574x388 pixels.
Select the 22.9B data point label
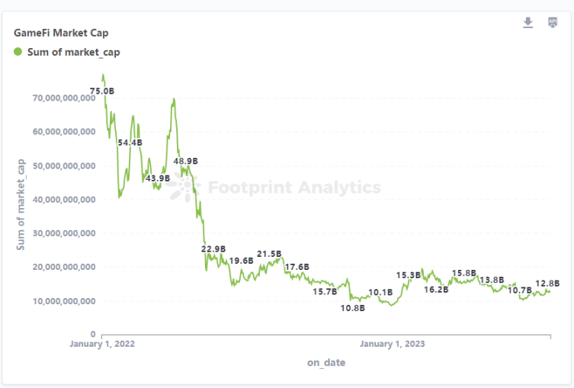click(213, 249)
